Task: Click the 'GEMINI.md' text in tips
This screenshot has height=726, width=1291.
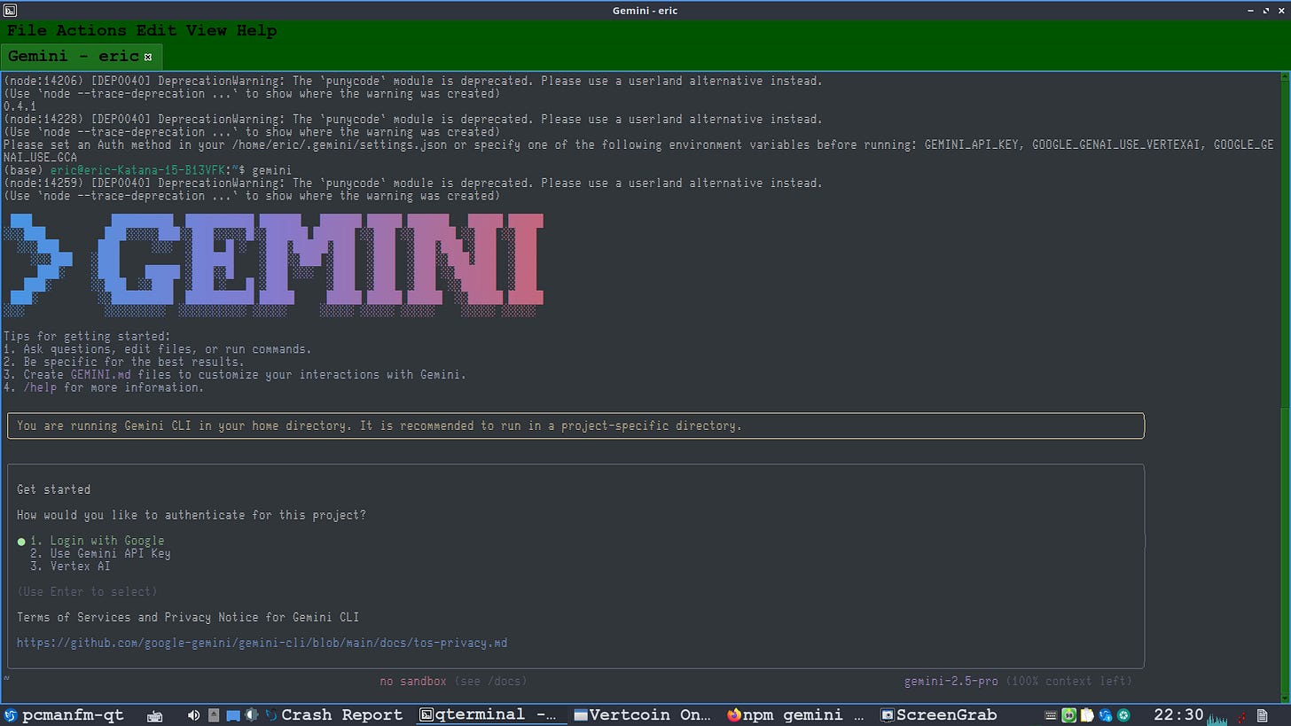Action: 100,374
